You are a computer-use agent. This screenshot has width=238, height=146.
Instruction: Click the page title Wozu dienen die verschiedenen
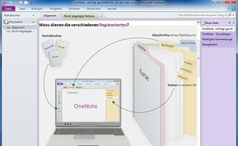click(x=69, y=25)
